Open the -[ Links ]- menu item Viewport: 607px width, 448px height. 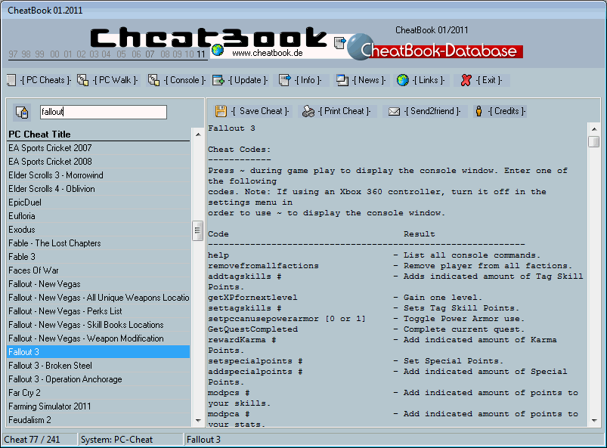coord(429,80)
